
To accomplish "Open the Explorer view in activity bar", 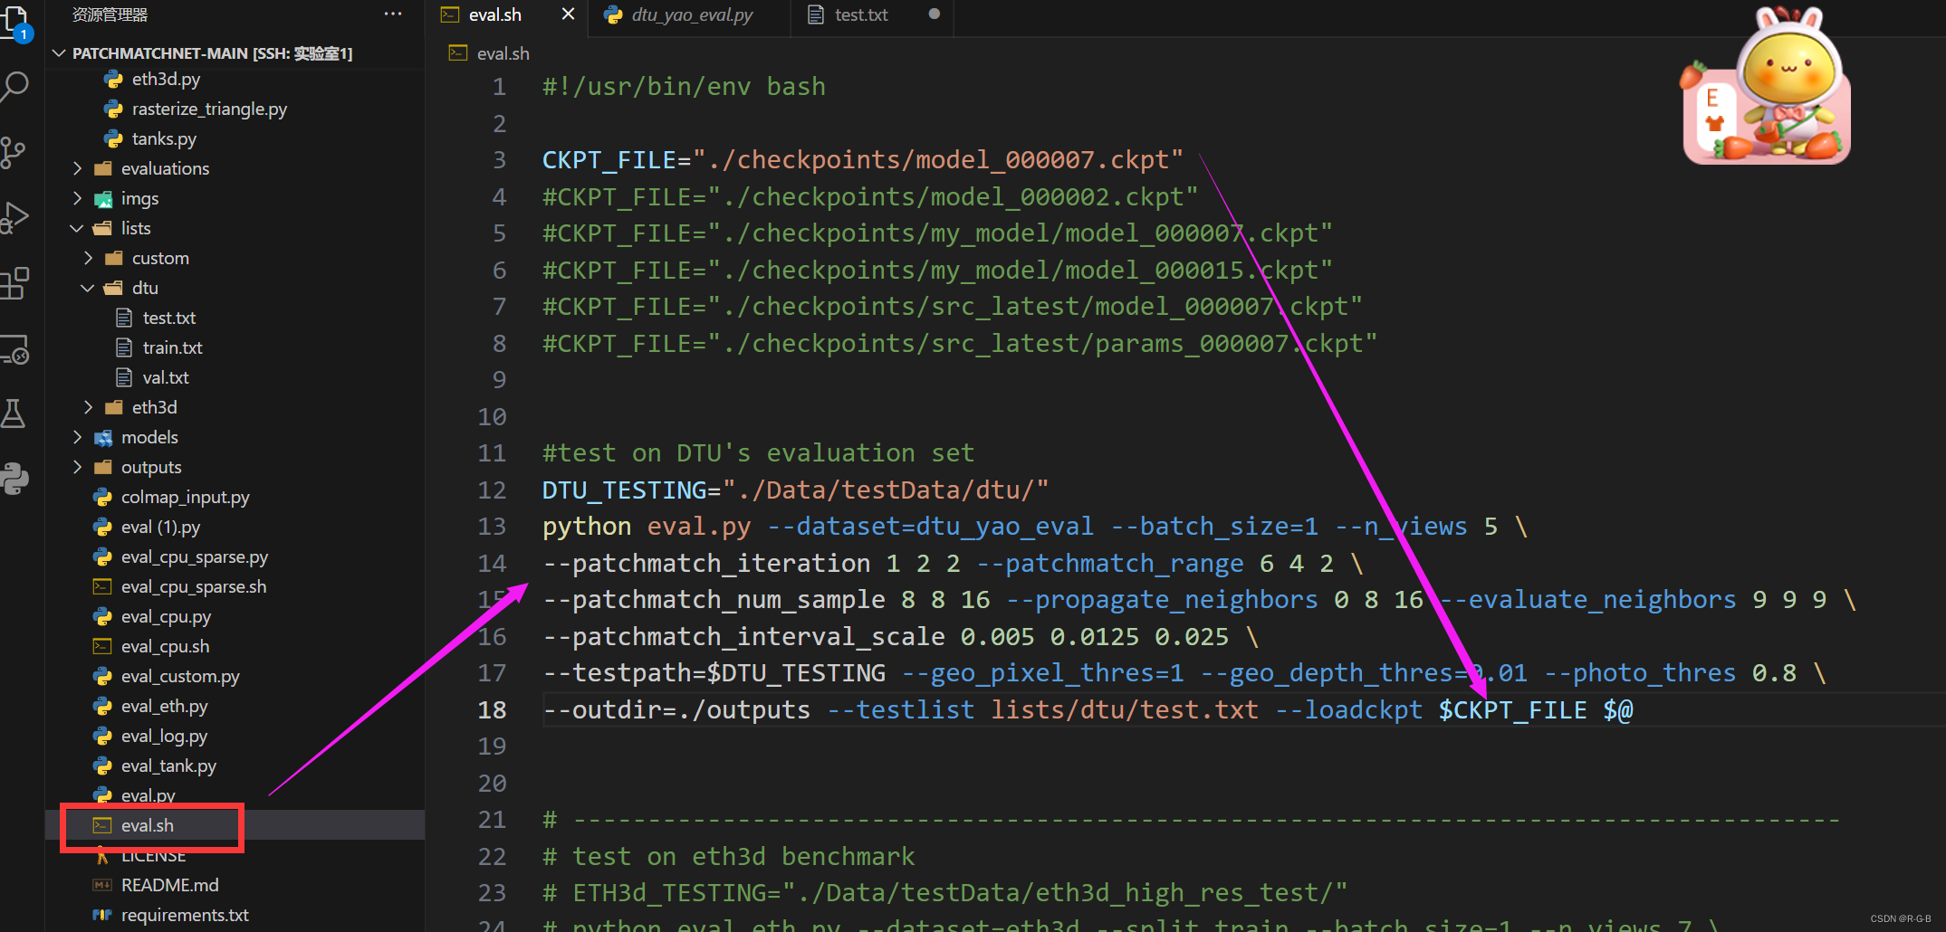I will coord(15,23).
